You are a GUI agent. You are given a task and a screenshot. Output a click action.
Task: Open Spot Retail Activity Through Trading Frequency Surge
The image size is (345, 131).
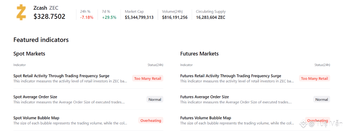(61, 76)
